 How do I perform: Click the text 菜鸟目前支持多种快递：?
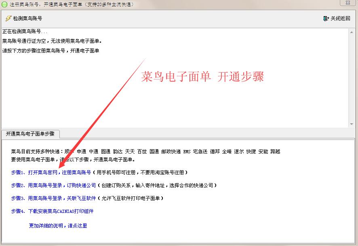pos(37,152)
